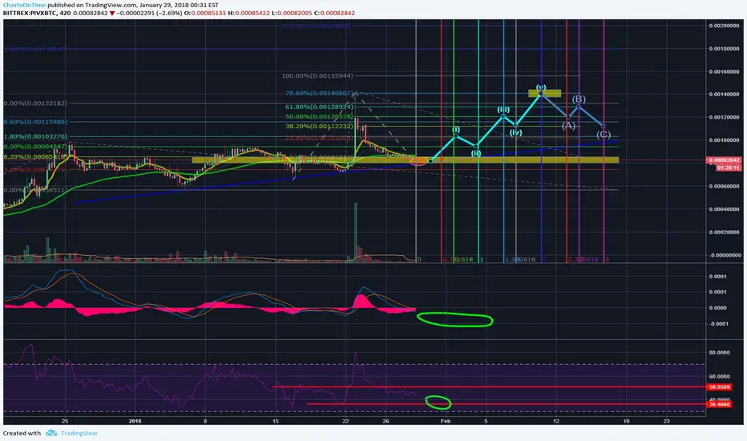This screenshot has width=747, height=441.
Task: Click the Feb date on time axis
Action: coord(446,421)
